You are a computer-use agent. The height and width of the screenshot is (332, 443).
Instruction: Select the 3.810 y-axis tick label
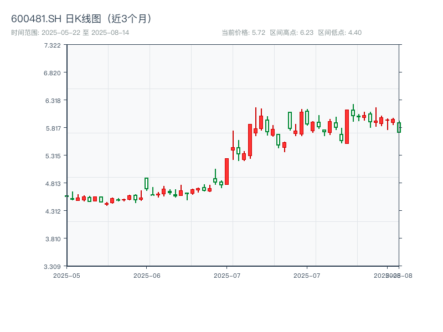pos(53,238)
